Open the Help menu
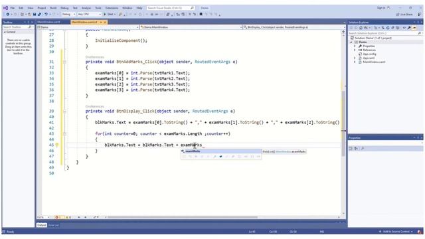This screenshot has width=425, height=239. (x=139, y=8)
